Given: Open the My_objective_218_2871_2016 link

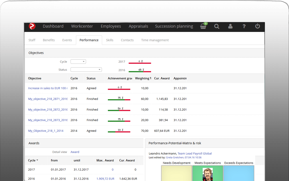Looking at the screenshot, I should click(x=48, y=99).
